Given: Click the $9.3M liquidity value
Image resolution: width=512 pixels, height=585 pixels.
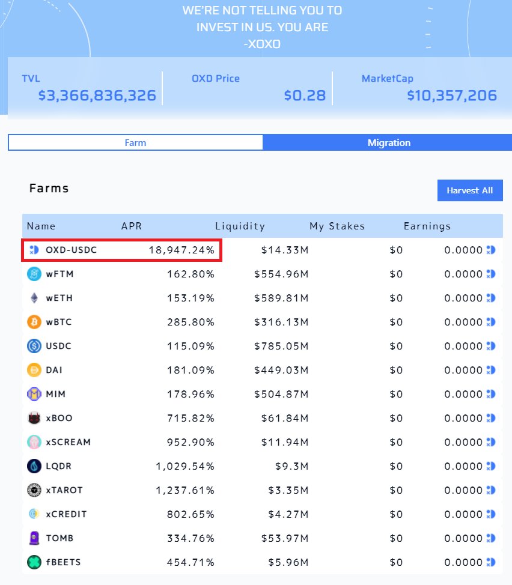Looking at the screenshot, I should [292, 466].
